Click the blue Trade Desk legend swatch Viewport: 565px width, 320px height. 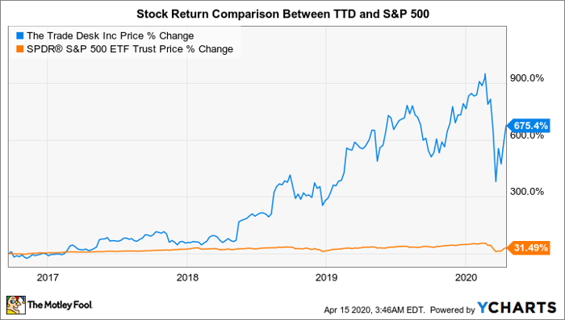20,36
